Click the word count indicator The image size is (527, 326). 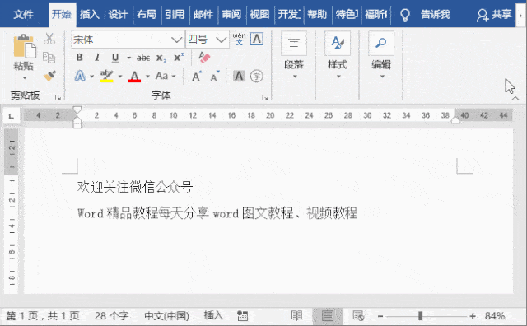point(112,316)
